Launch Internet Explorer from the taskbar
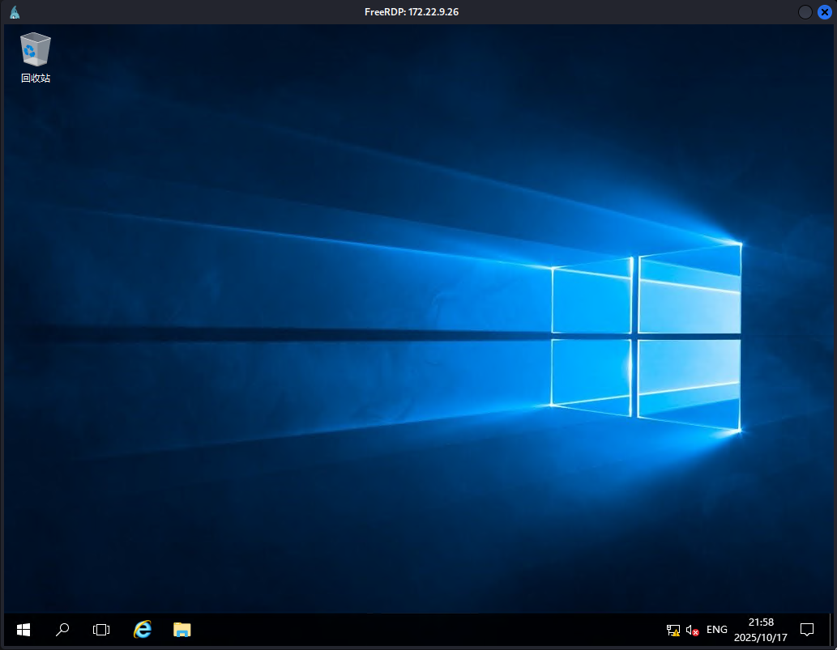The height and width of the screenshot is (650, 837). (143, 630)
